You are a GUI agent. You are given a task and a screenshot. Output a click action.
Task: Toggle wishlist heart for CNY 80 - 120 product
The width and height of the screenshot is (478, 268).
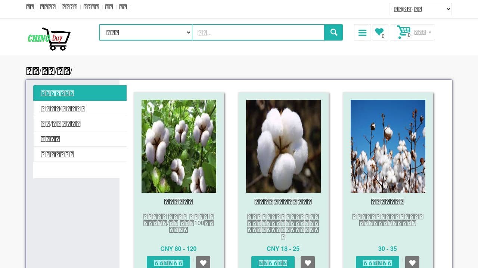[203, 262]
